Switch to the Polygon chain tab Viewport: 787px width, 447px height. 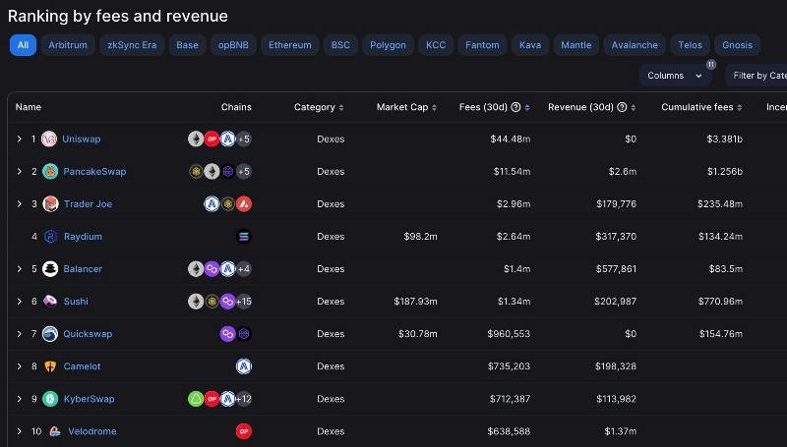(x=388, y=45)
